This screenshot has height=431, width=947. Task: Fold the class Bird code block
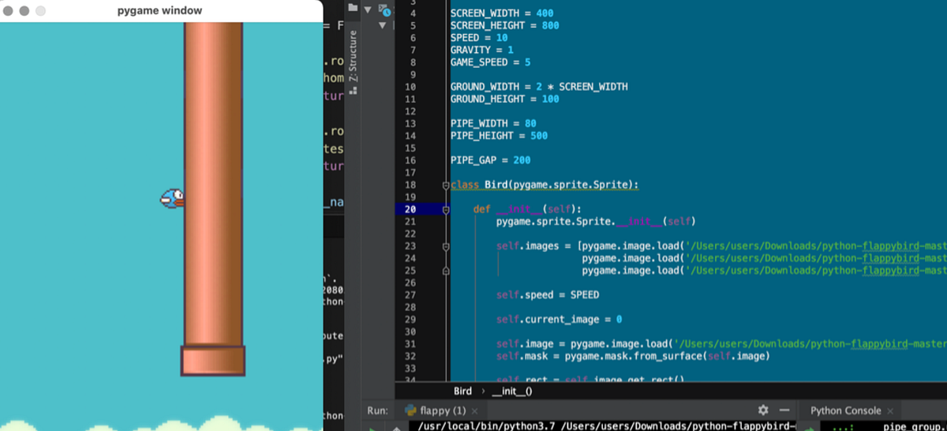pyautogui.click(x=446, y=186)
